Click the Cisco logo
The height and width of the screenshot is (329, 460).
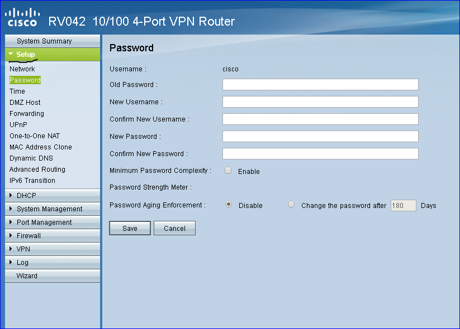coord(22,17)
